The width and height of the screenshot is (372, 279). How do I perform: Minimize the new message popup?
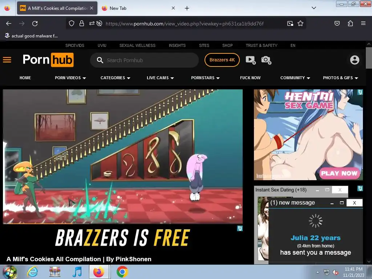(332, 203)
